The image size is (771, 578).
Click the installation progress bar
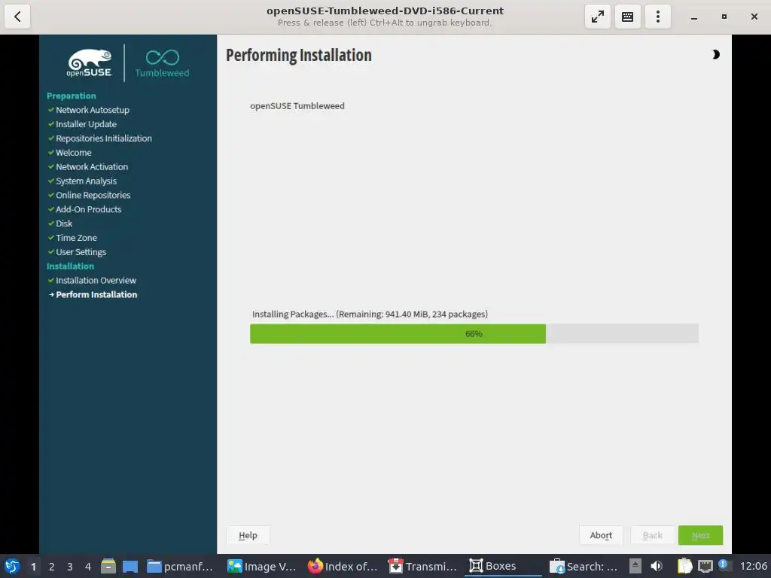pyautogui.click(x=474, y=333)
